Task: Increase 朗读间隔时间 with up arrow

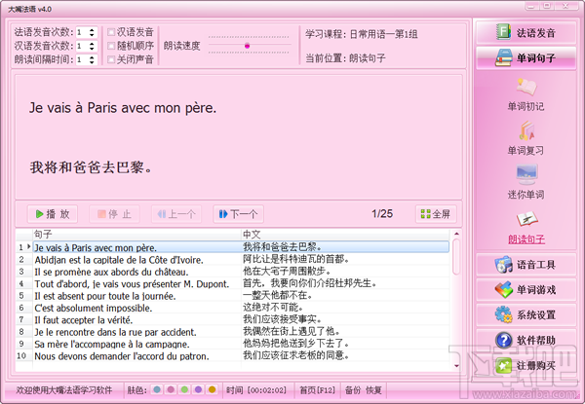Action: [x=92, y=57]
